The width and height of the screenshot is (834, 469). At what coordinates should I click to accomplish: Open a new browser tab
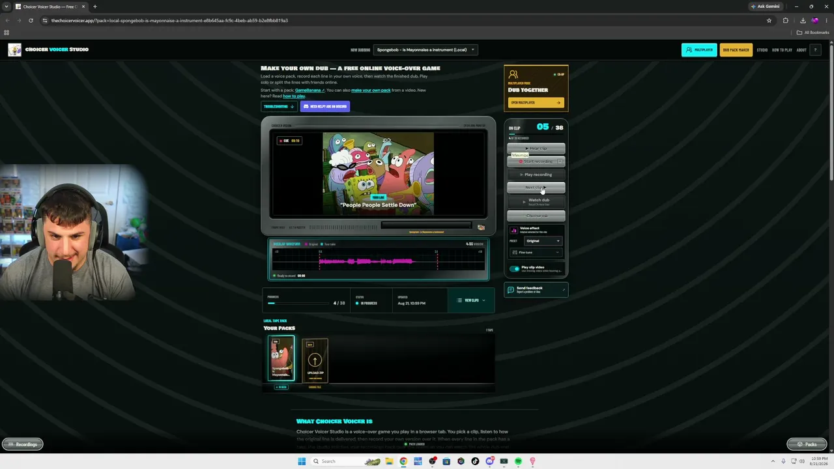pos(94,7)
